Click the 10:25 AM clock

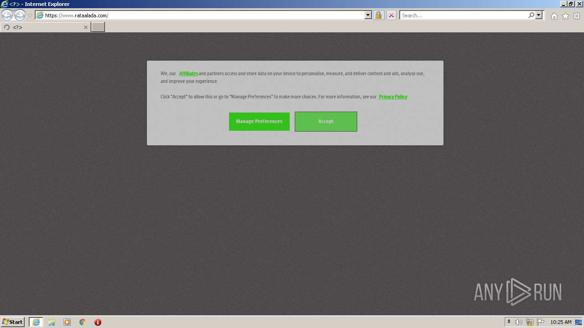click(x=561, y=322)
